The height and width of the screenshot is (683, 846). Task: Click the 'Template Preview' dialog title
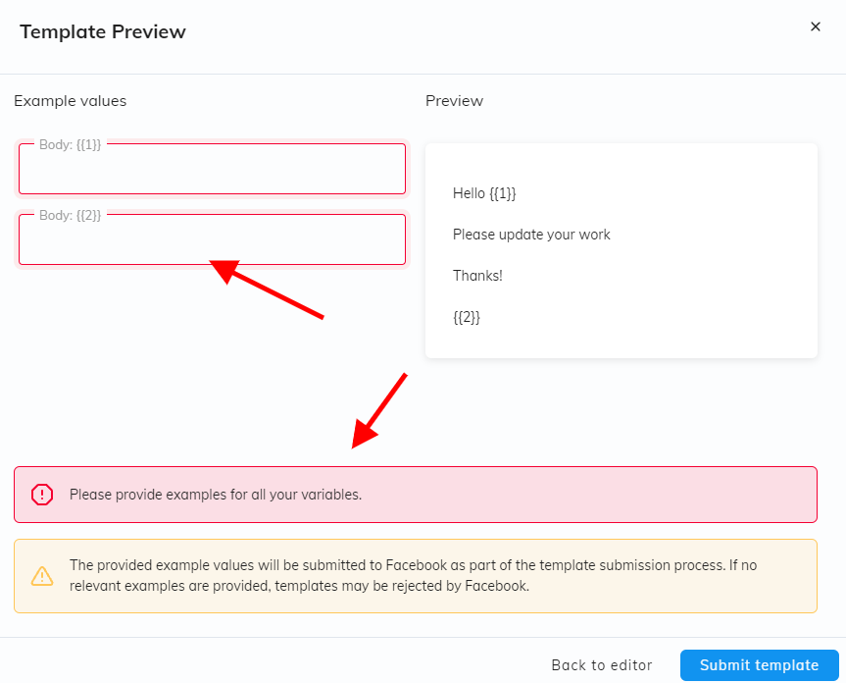[x=103, y=31]
